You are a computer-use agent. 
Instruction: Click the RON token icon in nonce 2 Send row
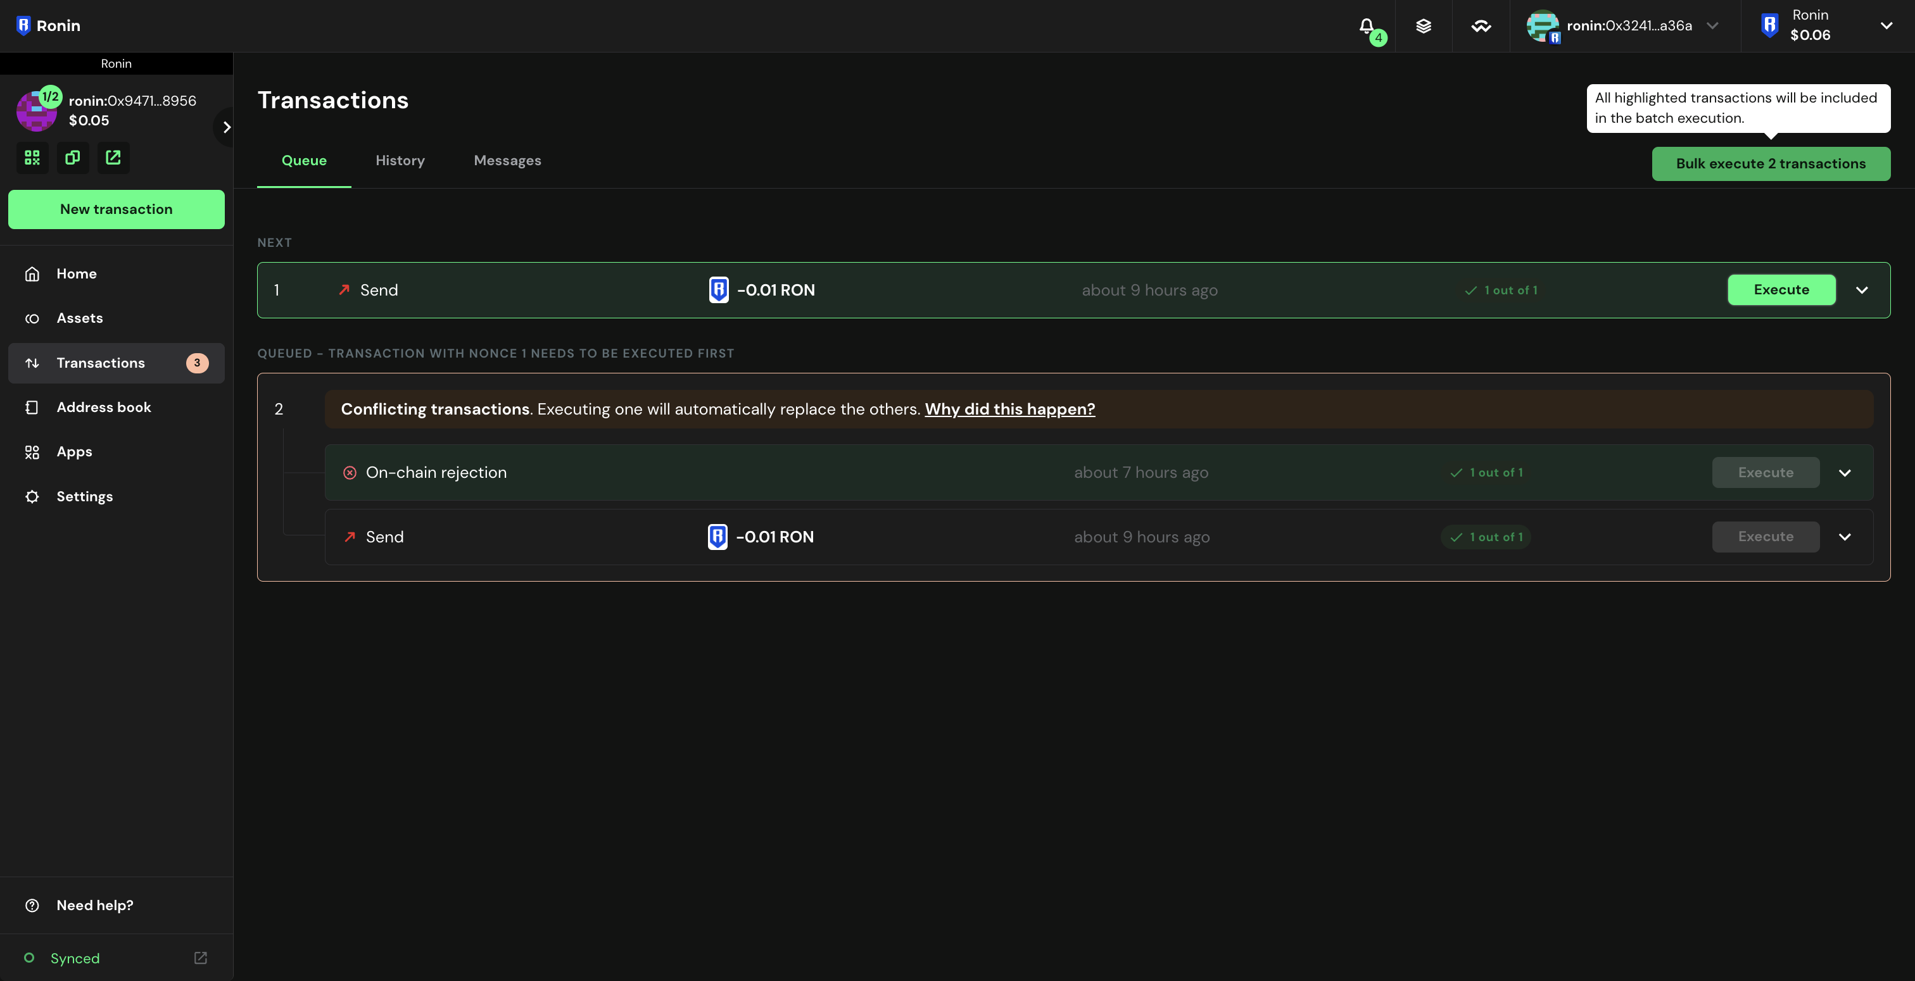[x=717, y=537]
